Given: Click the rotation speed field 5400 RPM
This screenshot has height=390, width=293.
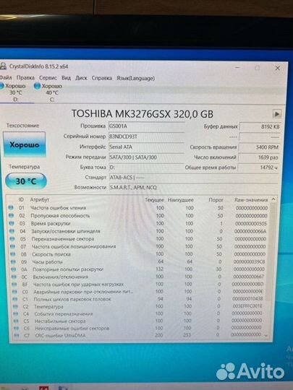Looking at the screenshot, I should point(259,147).
